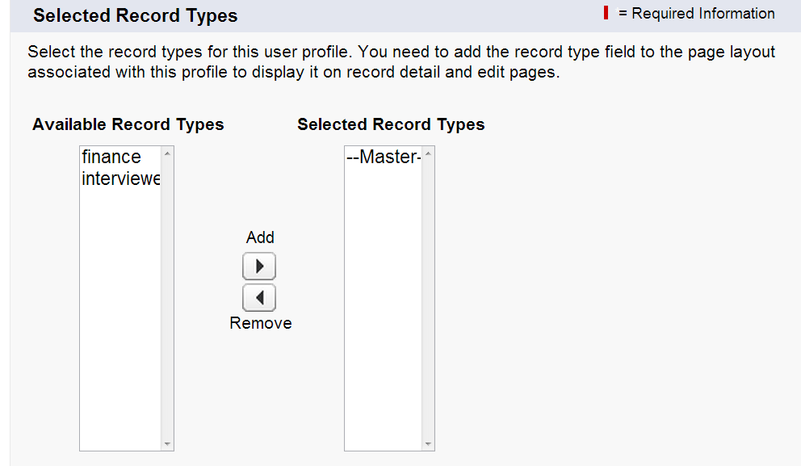Screen dimensions: 801x466
Task: Click the Remove label below the arrows
Action: pos(261,323)
